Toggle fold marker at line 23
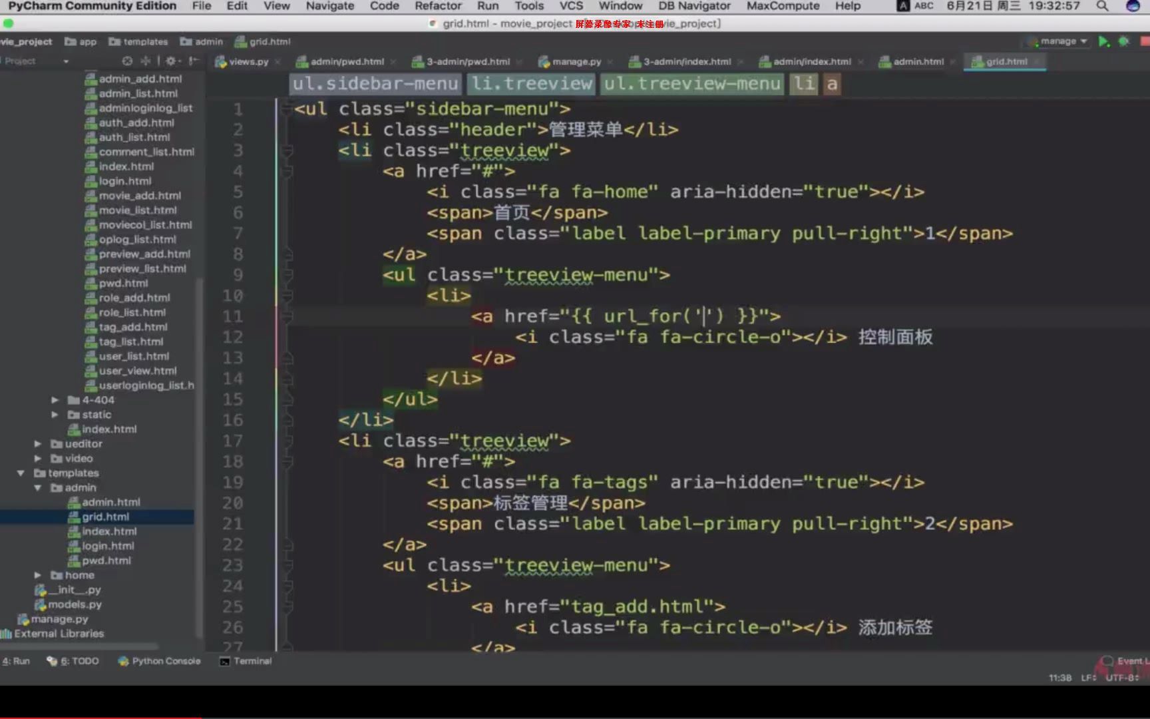The image size is (1150, 719). [x=287, y=565]
